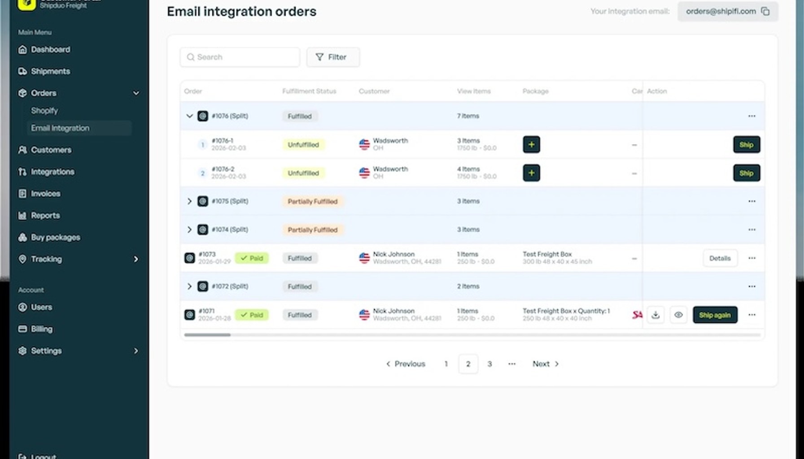Screen dimensions: 804x459
Task: Open more actions for order #1073
Action: [752, 258]
